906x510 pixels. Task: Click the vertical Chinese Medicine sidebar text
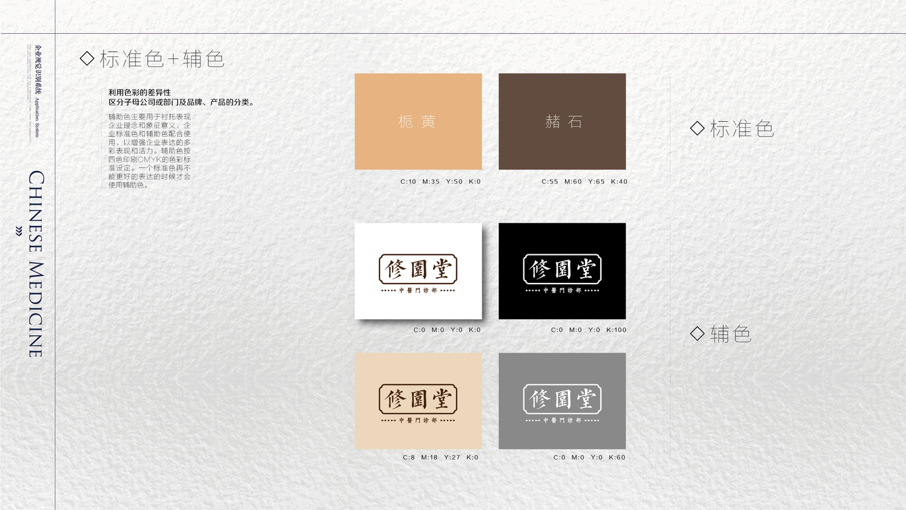[36, 264]
